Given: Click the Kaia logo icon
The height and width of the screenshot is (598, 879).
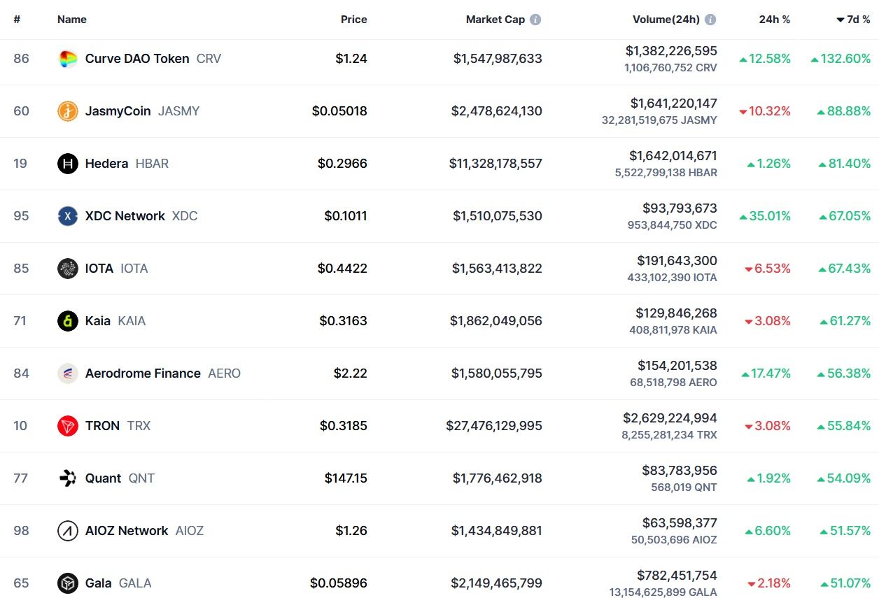Looking at the screenshot, I should point(68,321).
